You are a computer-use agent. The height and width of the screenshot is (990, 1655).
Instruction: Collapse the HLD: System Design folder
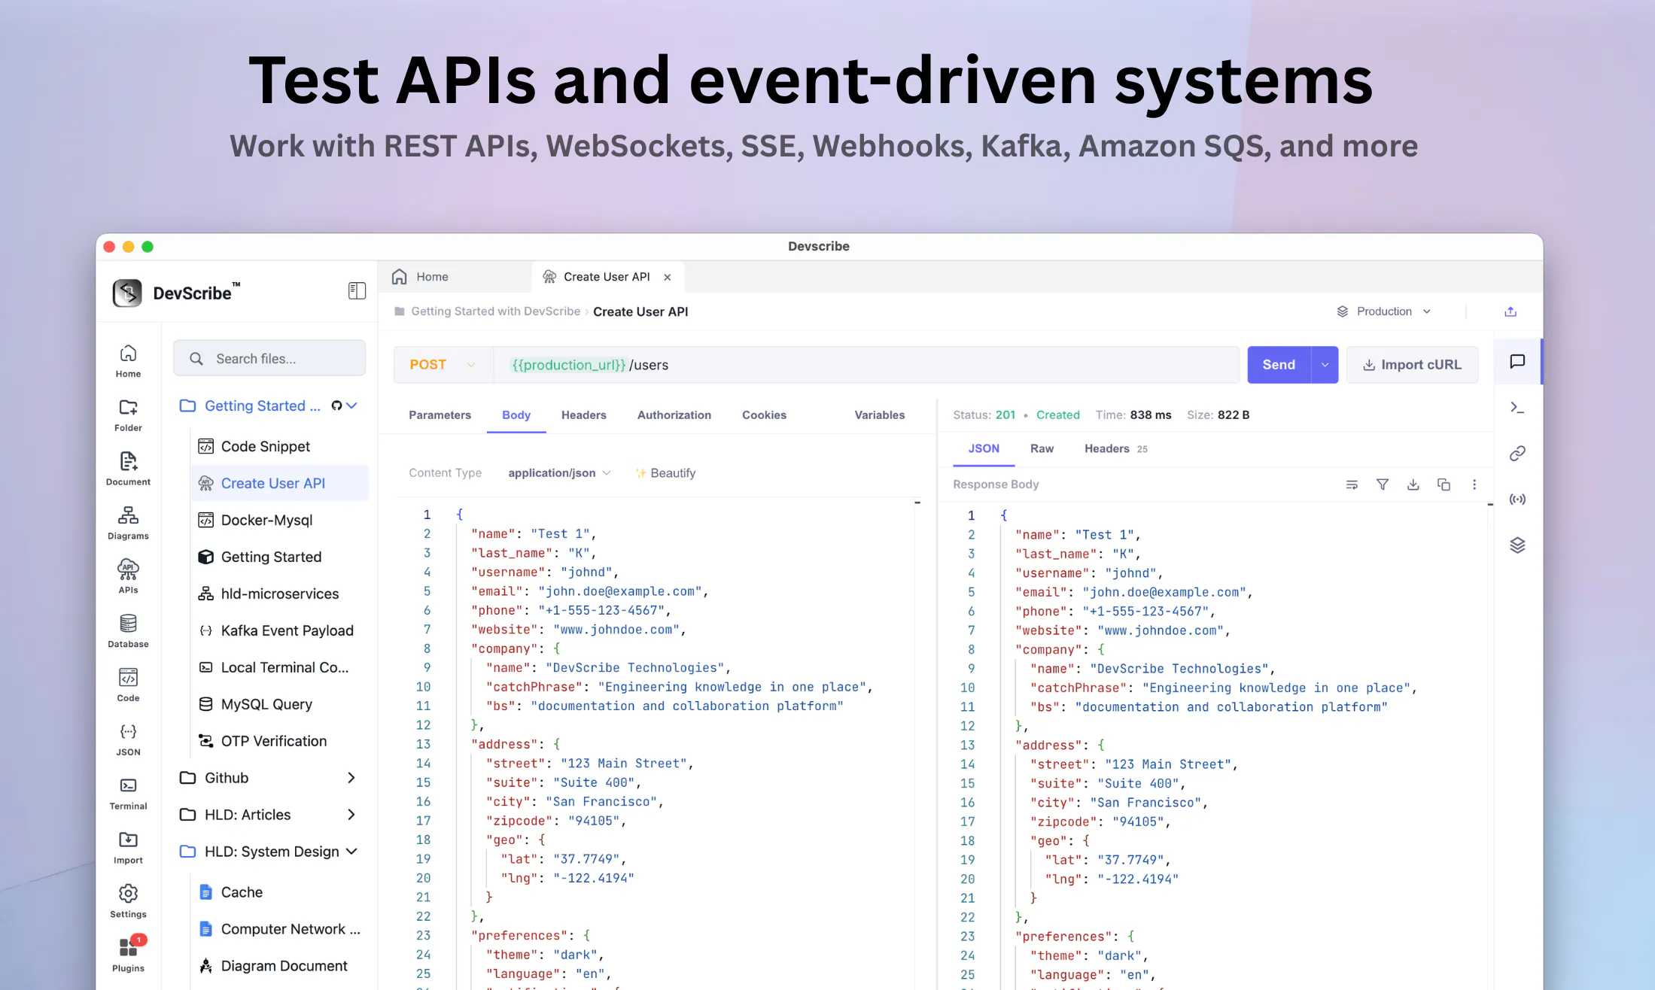click(351, 852)
